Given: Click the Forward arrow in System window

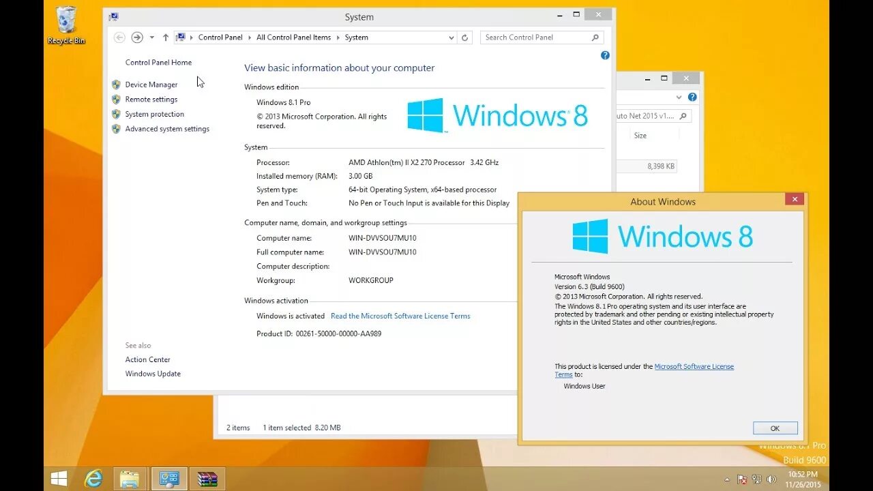Looking at the screenshot, I should (137, 38).
